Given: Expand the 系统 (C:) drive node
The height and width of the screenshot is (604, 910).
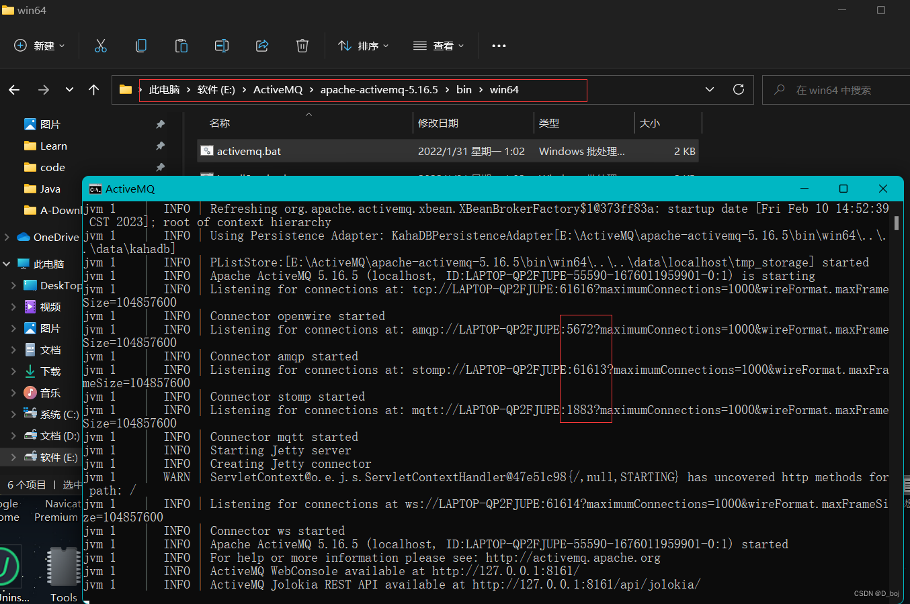Looking at the screenshot, I should pyautogui.click(x=13, y=414).
